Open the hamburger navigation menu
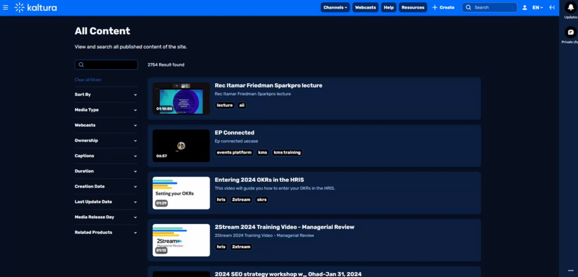578x277 pixels. pos(6,8)
